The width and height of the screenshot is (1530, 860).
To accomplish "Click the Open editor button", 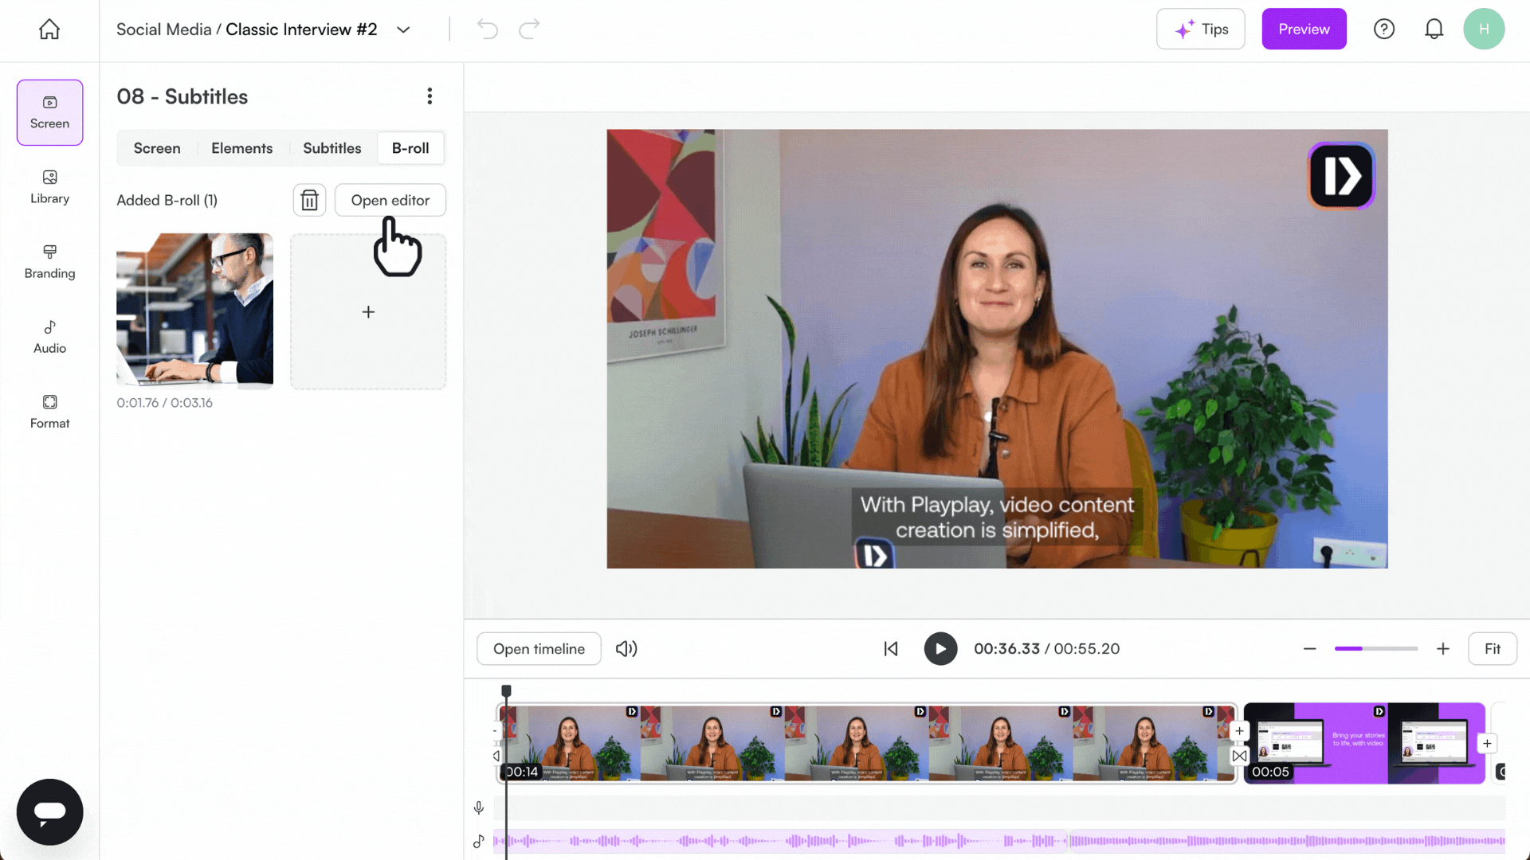I will click(x=390, y=200).
